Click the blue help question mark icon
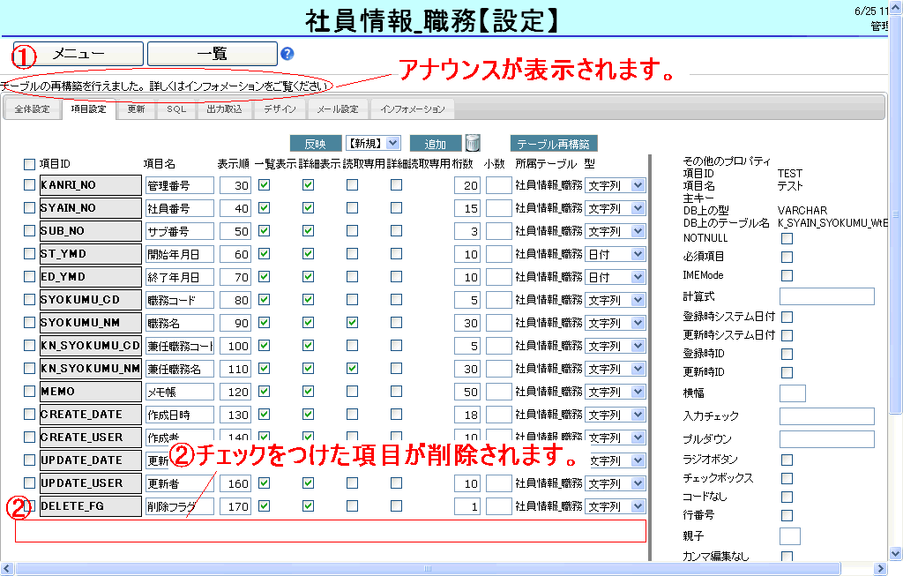Screen dimensions: 903x576 287,54
